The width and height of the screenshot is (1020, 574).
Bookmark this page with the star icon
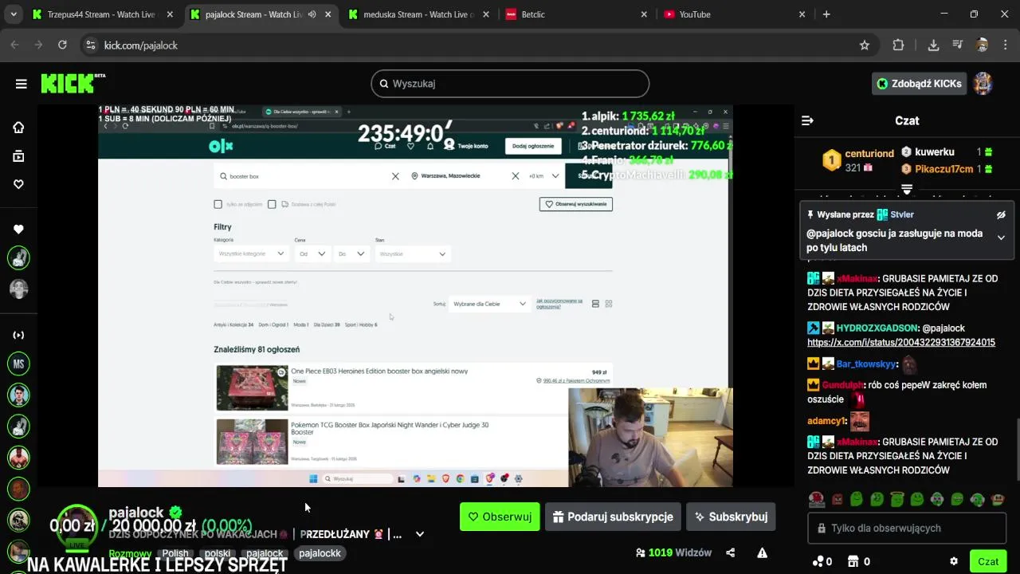pyautogui.click(x=865, y=45)
